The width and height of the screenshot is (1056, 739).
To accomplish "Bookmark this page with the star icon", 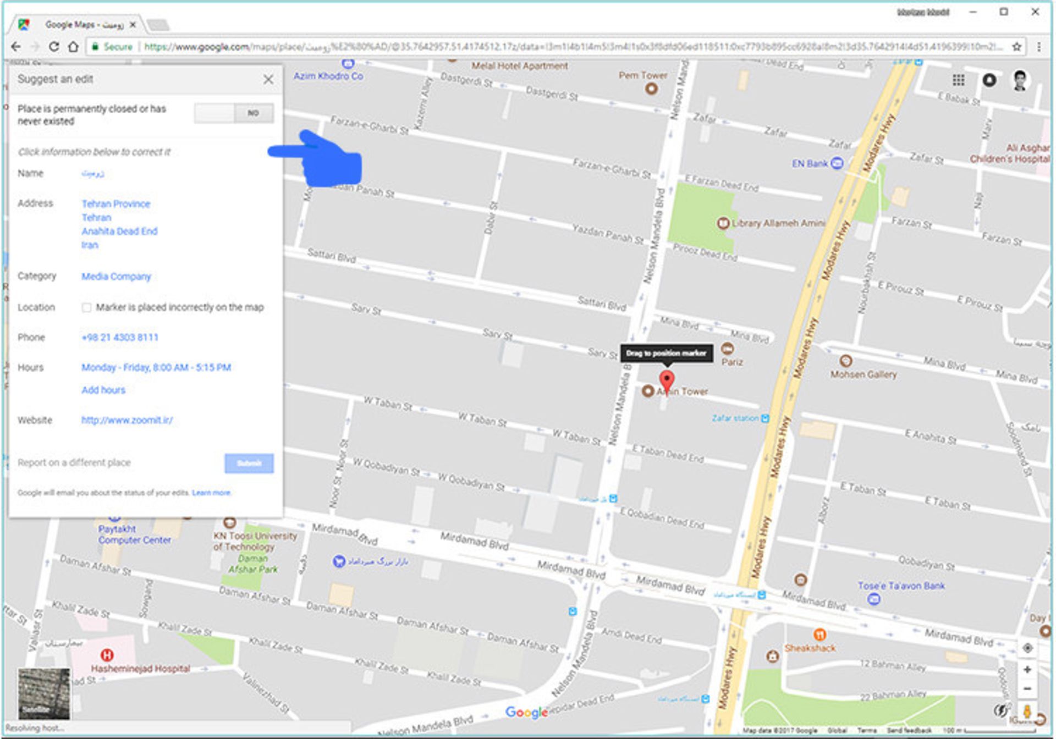I will click(1017, 47).
